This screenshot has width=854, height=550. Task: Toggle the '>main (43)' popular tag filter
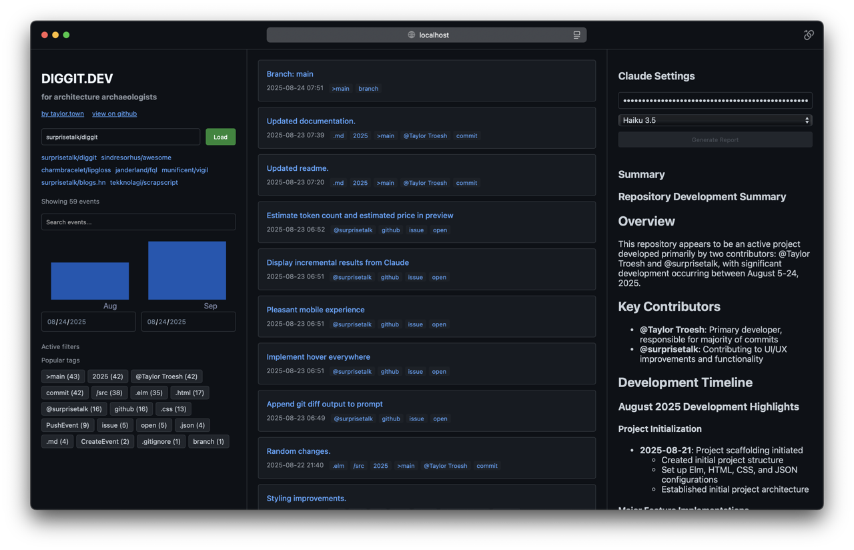pos(63,376)
